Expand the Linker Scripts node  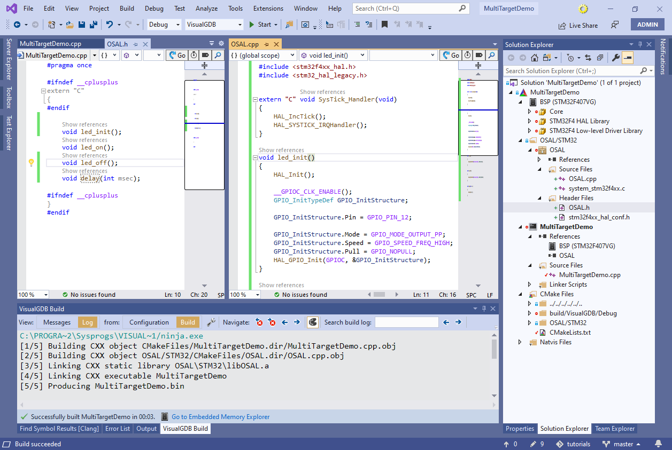tap(530, 285)
